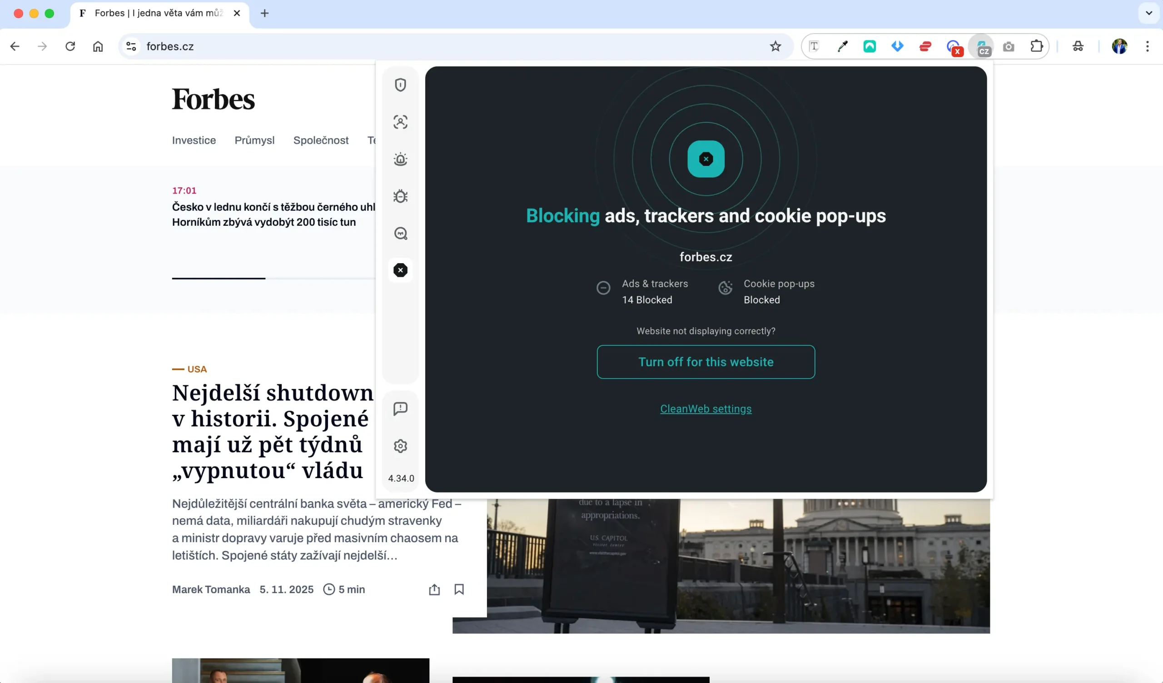This screenshot has width=1163, height=683.
Task: Open the feedback speech bubble icon
Action: 400,409
